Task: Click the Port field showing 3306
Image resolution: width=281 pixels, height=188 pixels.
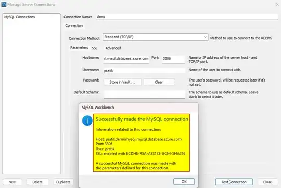Action: [x=174, y=59]
